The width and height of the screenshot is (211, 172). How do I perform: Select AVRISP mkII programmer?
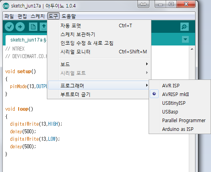pyautogui.click(x=180, y=94)
